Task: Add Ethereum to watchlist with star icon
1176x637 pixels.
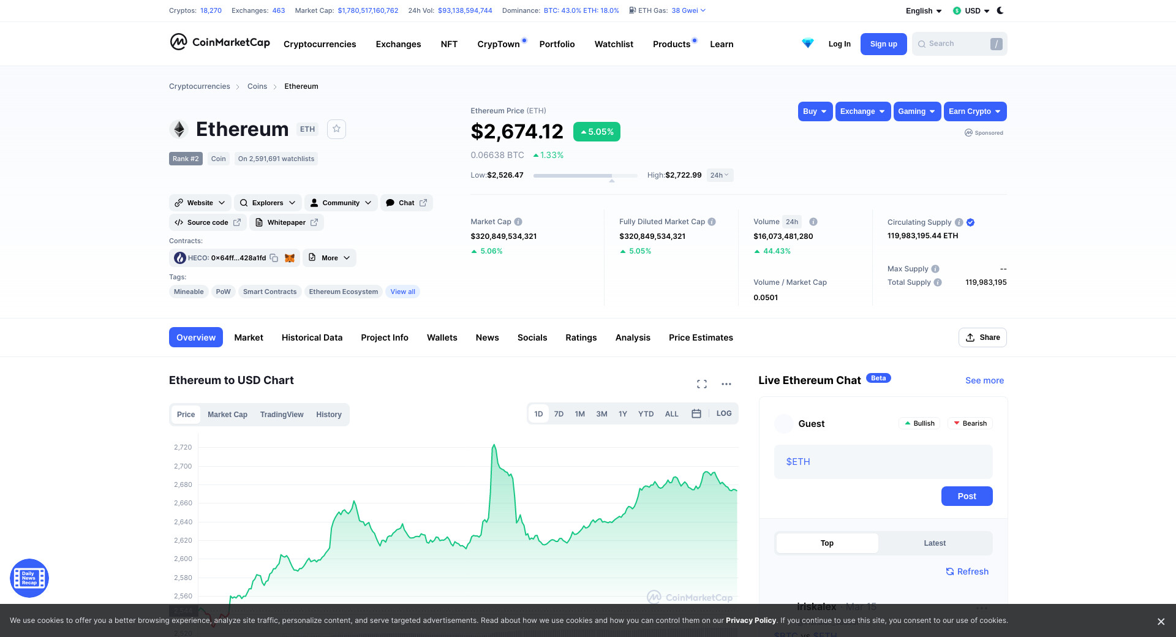Action: 336,129
